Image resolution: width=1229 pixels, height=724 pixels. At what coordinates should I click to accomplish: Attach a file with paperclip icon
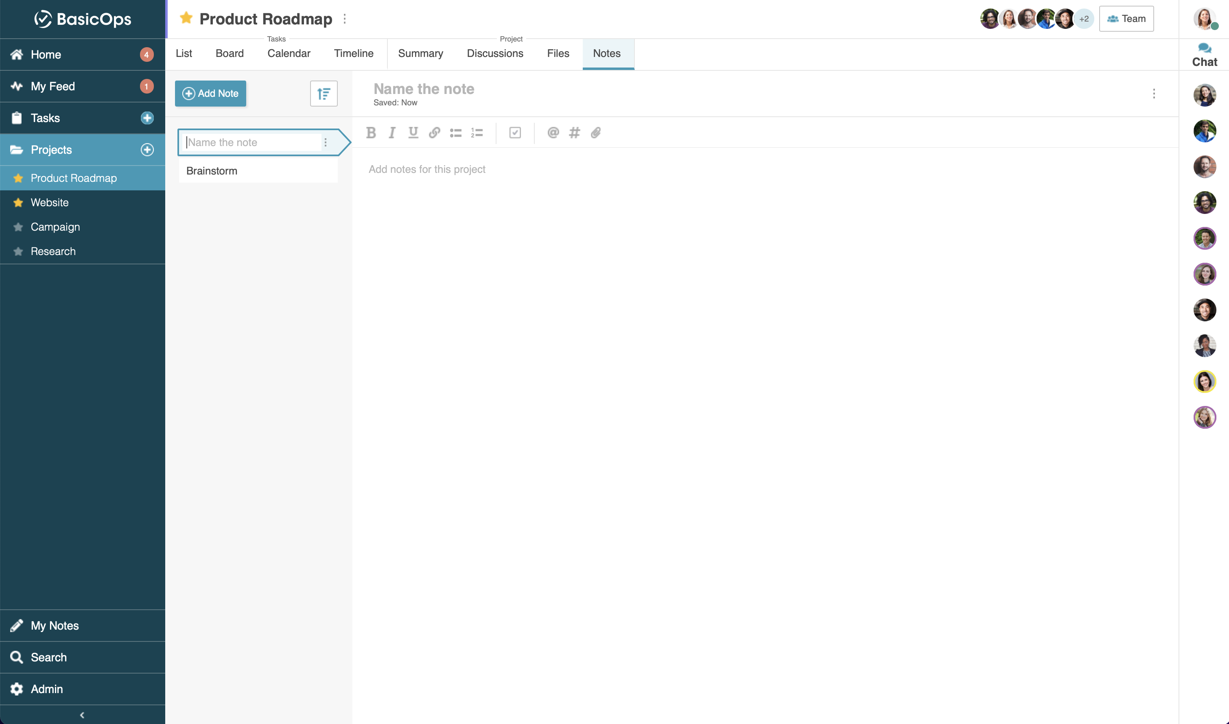click(595, 133)
